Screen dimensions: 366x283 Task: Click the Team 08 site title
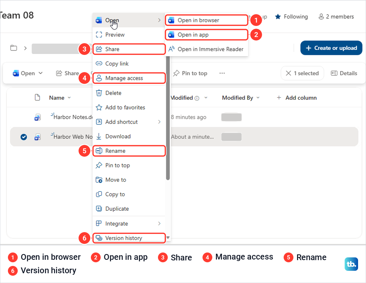click(17, 15)
